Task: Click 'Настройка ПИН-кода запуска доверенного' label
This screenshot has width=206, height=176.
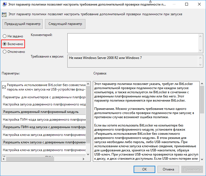Action: 44,120
